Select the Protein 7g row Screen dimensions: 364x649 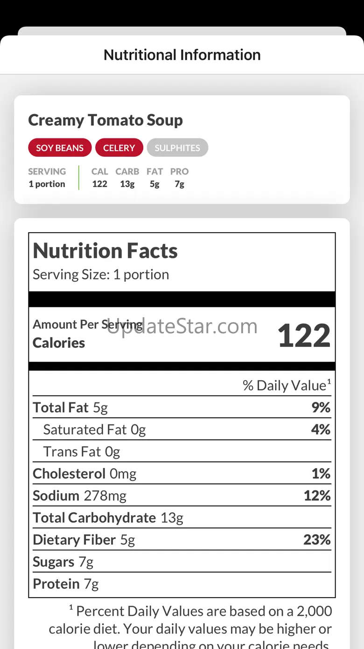pos(182,584)
